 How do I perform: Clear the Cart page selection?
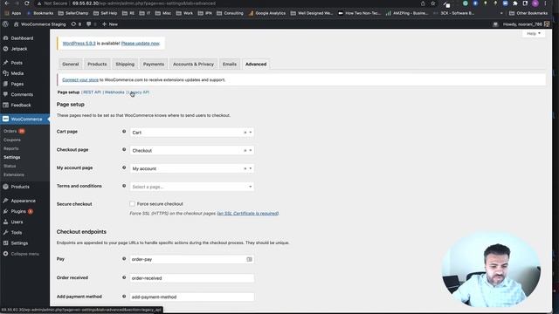[245, 133]
